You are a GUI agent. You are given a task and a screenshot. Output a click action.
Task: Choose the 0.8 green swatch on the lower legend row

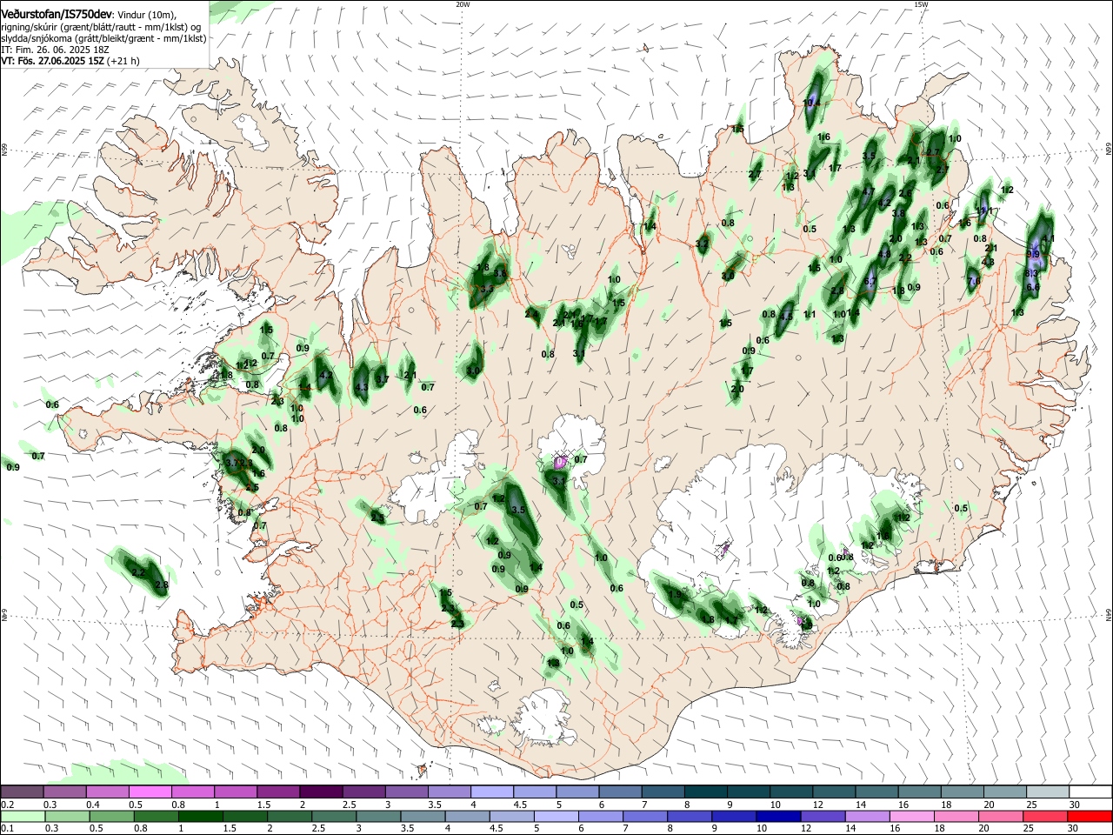coord(155,816)
